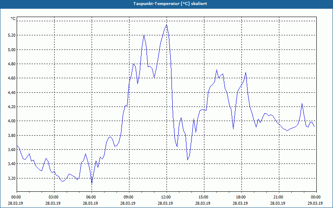Viewport: 333px width, 208px height.
Task: Select the '29.03.19' date label
Action: [x=315, y=203]
